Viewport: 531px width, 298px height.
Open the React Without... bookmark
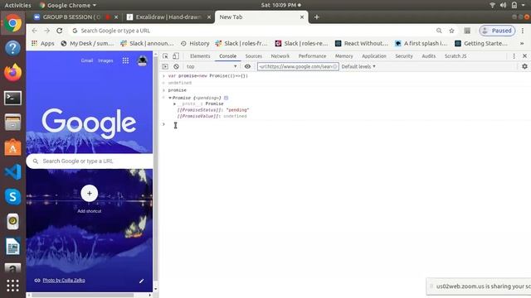[x=362, y=43]
